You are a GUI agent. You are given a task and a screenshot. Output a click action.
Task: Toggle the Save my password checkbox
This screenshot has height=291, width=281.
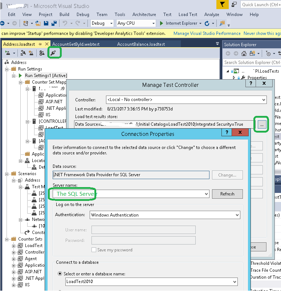(x=94, y=250)
